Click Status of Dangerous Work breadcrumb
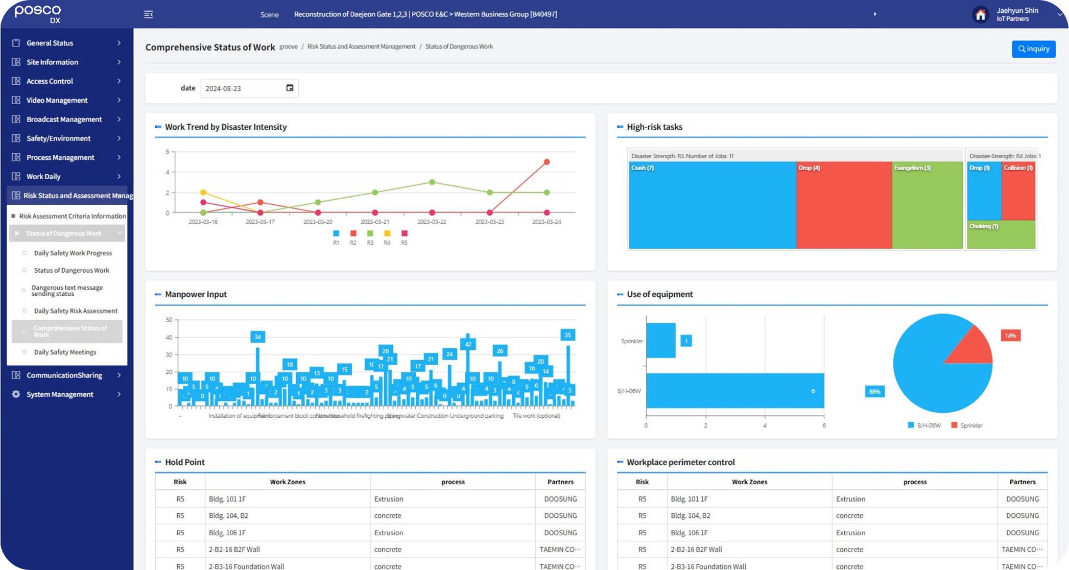1069x570 pixels. [459, 46]
